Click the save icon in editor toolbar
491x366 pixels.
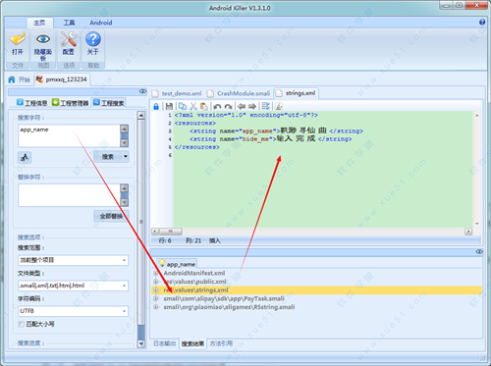click(169, 106)
